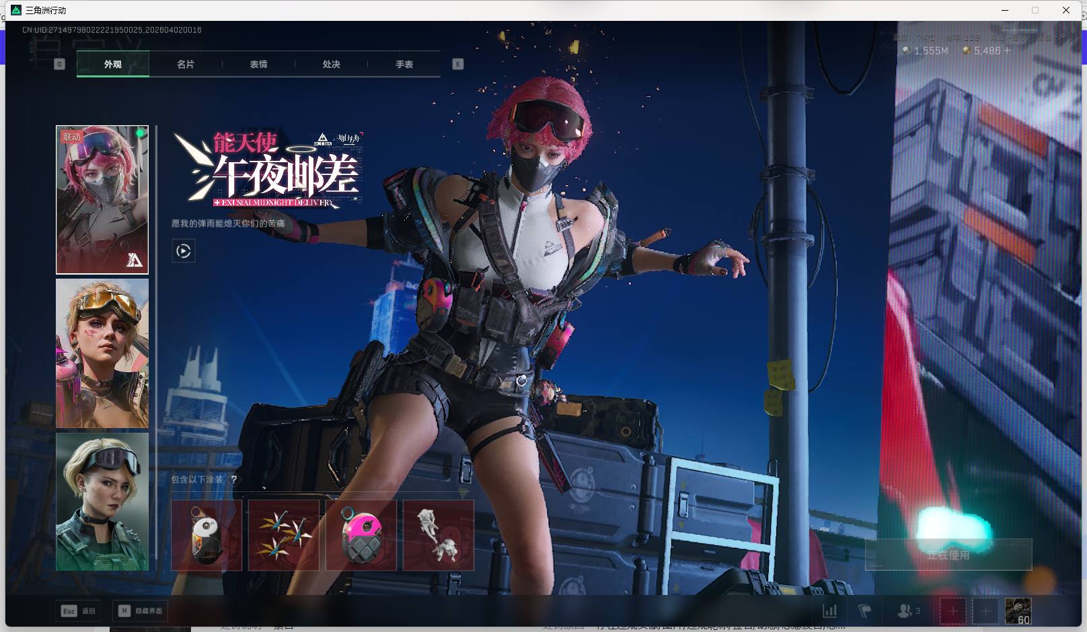Screen dimensions: 1087x632
Task: Open the question mark help for 包含以下涂装
Action: pos(233,480)
